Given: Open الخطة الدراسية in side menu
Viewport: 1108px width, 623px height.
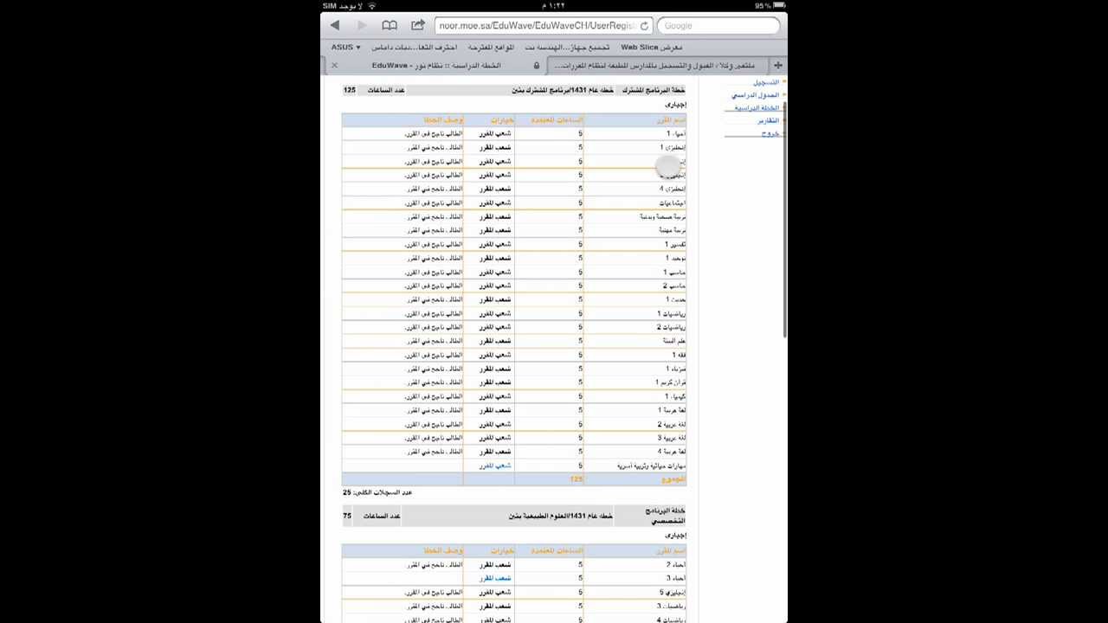Looking at the screenshot, I should pos(757,108).
